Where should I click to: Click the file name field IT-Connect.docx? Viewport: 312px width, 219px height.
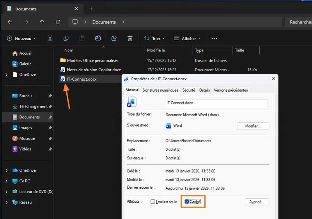pos(216,103)
